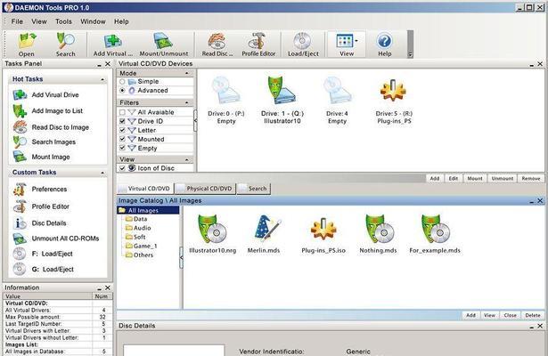The width and height of the screenshot is (548, 356).
Task: Open the File menu
Action: click(17, 21)
